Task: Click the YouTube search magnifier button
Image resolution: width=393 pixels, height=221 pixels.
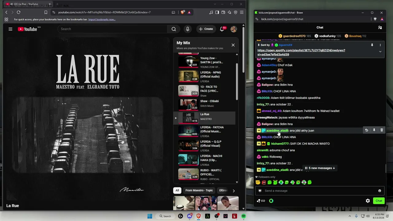Action: pos(174,29)
